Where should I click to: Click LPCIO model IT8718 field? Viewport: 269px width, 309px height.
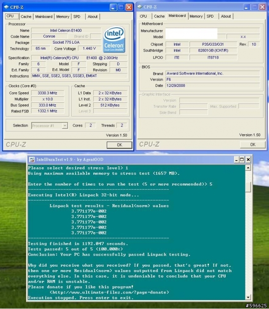coord(213,57)
